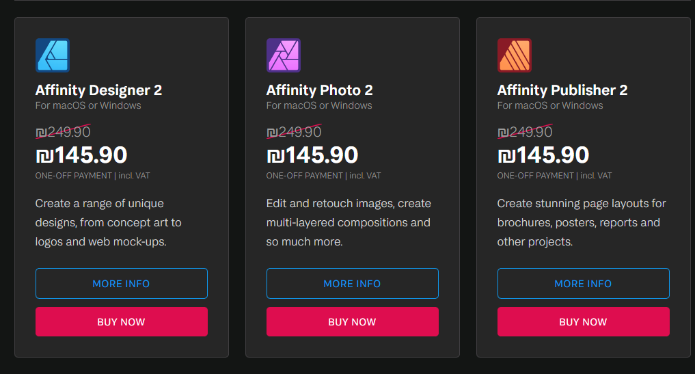Click the crossed-out 249.90 price on Publisher 2
695x374 pixels.
pyautogui.click(x=525, y=132)
